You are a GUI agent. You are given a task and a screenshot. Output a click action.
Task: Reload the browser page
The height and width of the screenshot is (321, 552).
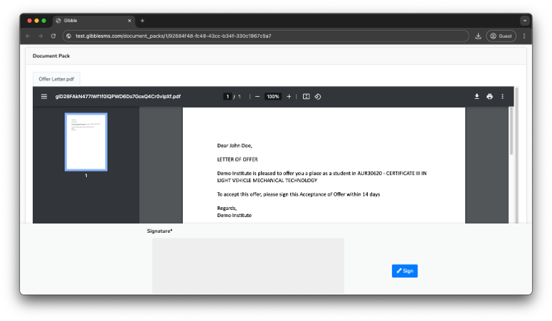click(53, 36)
